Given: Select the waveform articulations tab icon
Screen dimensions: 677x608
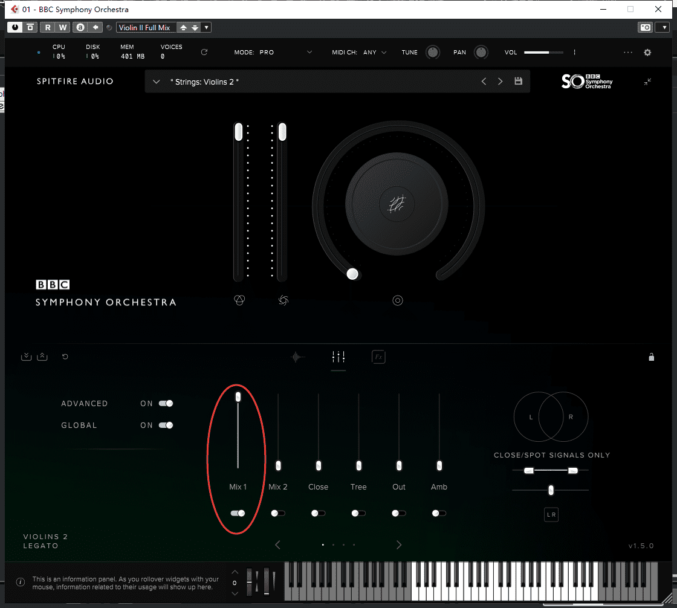Looking at the screenshot, I should [x=296, y=357].
